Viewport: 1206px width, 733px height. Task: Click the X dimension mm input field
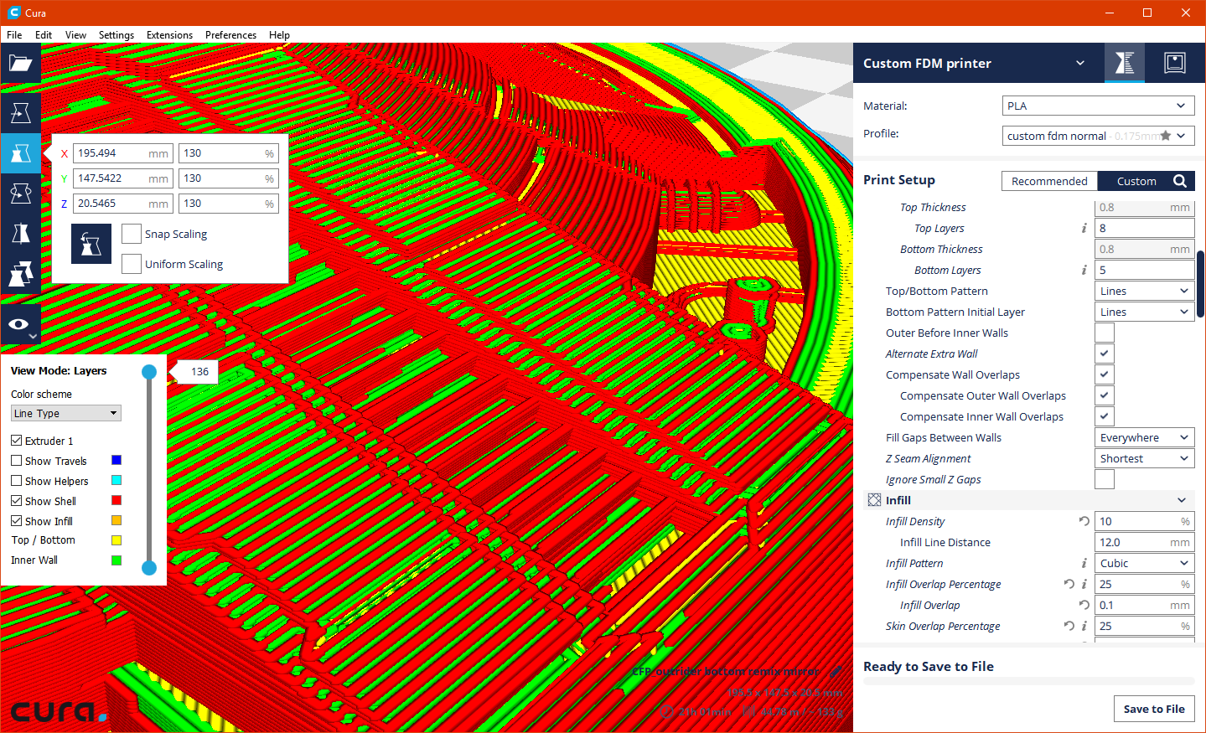coord(123,153)
